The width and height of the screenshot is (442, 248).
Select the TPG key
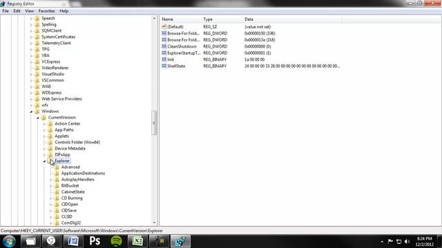(46, 49)
